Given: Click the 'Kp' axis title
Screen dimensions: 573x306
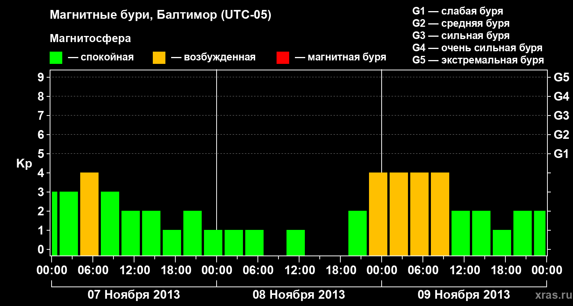Looking at the screenshot, I should click(24, 164).
